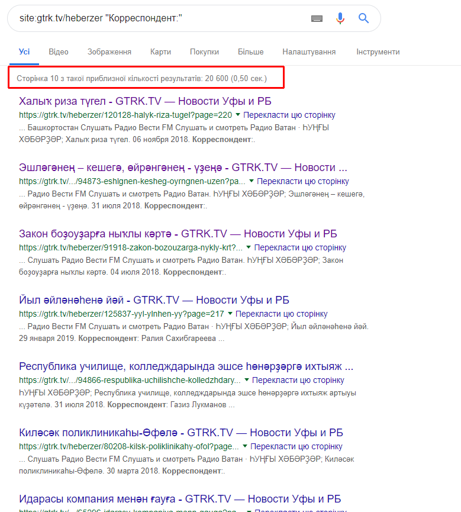Open the Більше menu
This screenshot has height=512, width=461.
251,52
